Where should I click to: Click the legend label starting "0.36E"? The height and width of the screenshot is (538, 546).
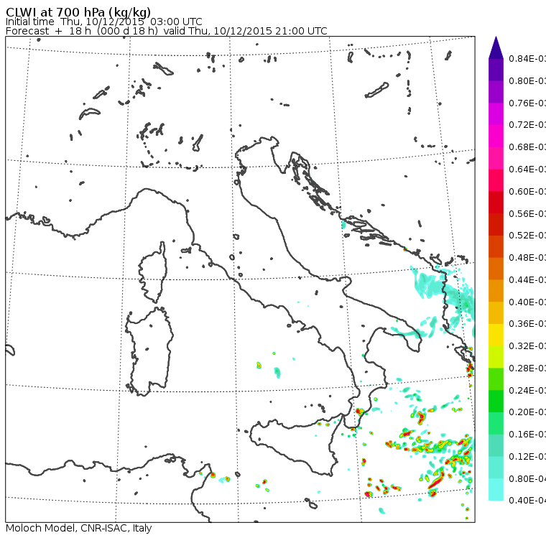pos(527,324)
